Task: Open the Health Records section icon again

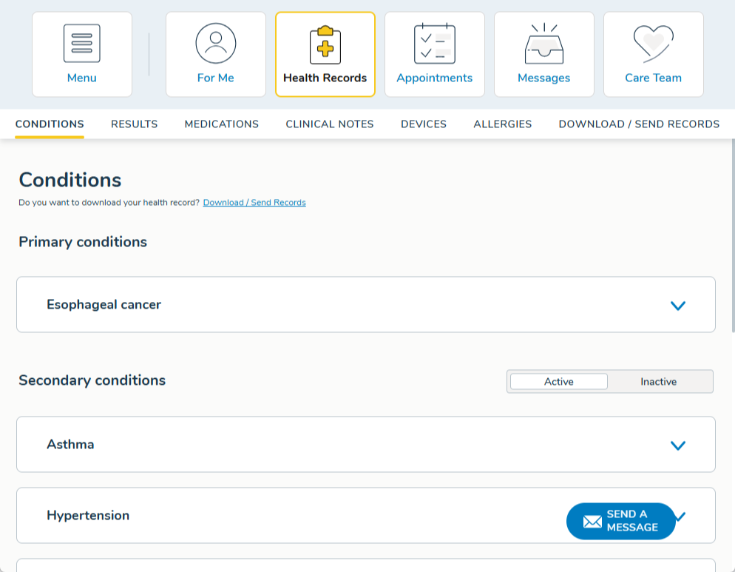Action: pyautogui.click(x=325, y=43)
